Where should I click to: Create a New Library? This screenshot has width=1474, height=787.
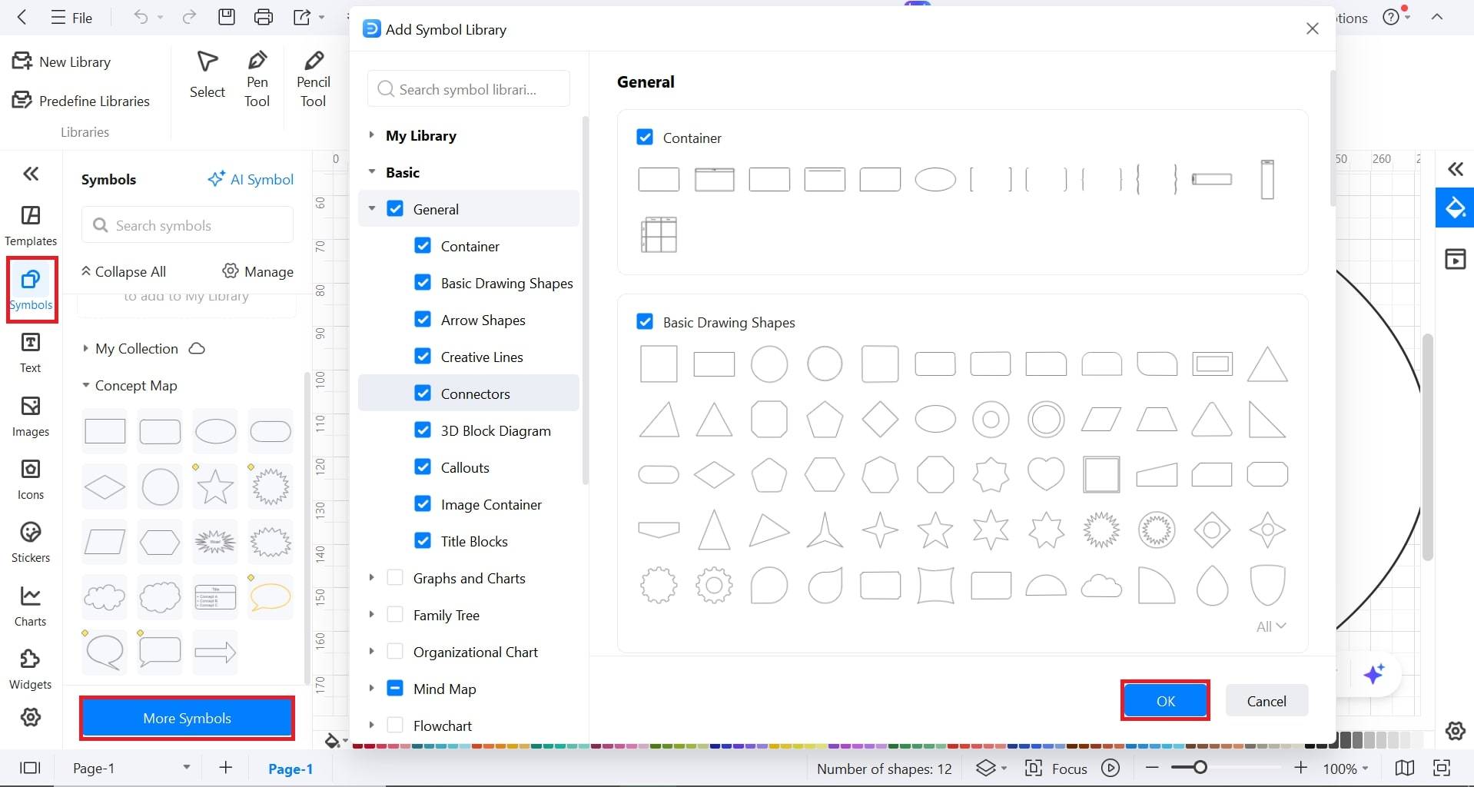point(61,61)
